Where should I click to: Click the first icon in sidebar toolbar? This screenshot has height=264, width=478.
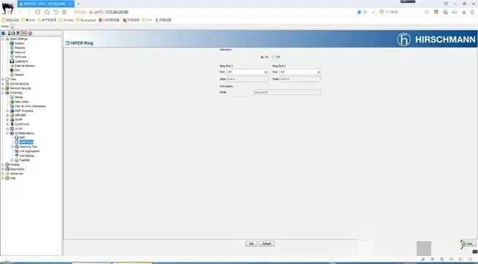coord(4,33)
